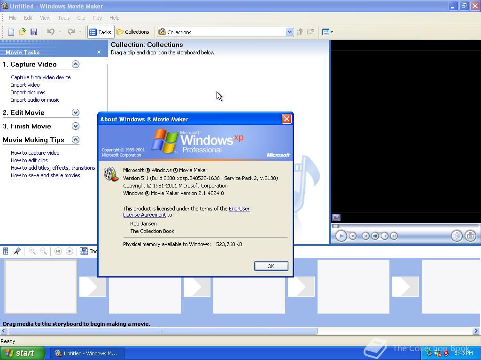Click the storyboard scroll right arrow
Viewport: 481px width, 360px height.
[476, 330]
